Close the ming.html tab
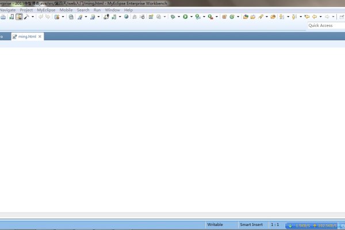Screen dimensions: 345x230 (40, 36)
